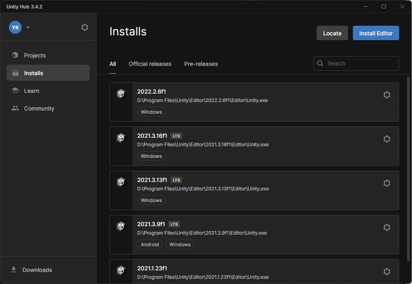Click Unity logo of 2022.2.6f1 install
The height and width of the screenshot is (284, 412).
tap(121, 94)
